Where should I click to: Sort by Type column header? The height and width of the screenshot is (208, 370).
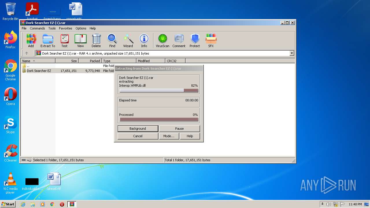coord(119,61)
